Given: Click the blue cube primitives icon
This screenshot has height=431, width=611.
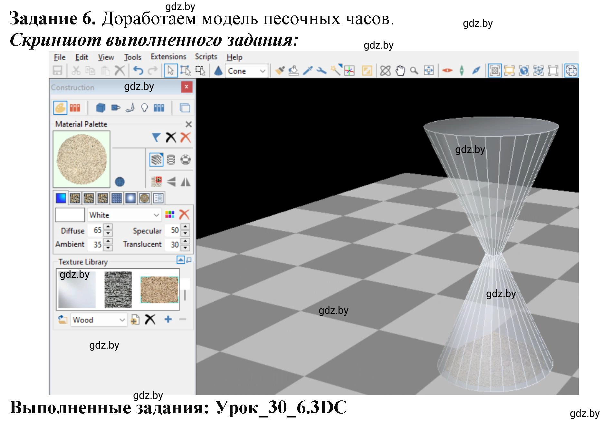Looking at the screenshot, I should [101, 108].
